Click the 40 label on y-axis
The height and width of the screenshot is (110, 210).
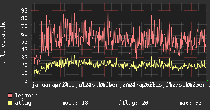(x=24, y=49)
